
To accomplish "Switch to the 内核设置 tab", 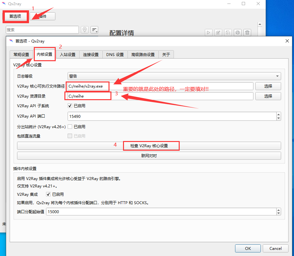I will tap(45, 54).
